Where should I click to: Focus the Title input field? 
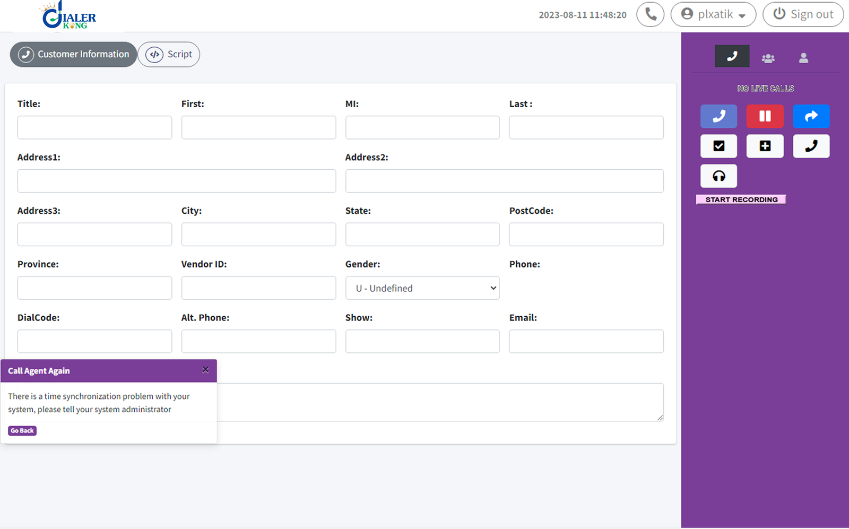94,128
